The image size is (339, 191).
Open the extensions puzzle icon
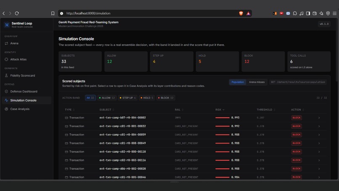tap(295, 13)
